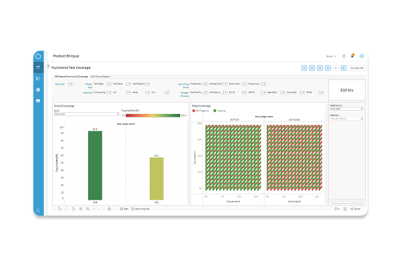This screenshot has width=401, height=267.
Task: Click the undo arrow in bottom toolbar
Action: tap(59, 209)
